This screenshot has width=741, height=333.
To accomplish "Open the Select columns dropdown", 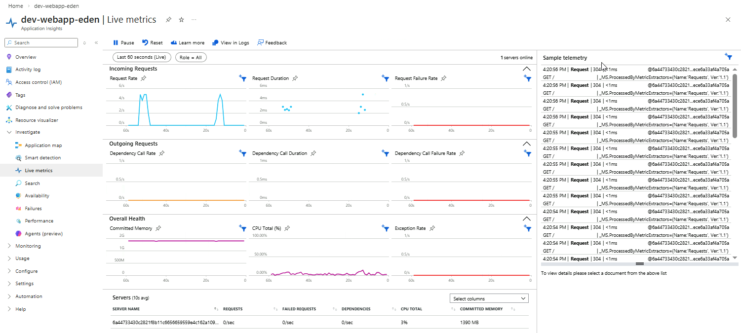I will (489, 298).
